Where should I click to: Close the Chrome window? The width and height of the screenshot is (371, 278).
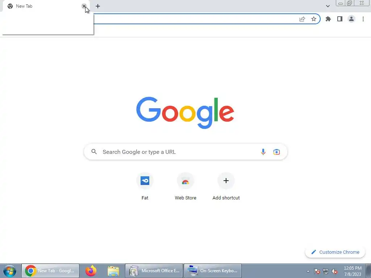[362, 3]
